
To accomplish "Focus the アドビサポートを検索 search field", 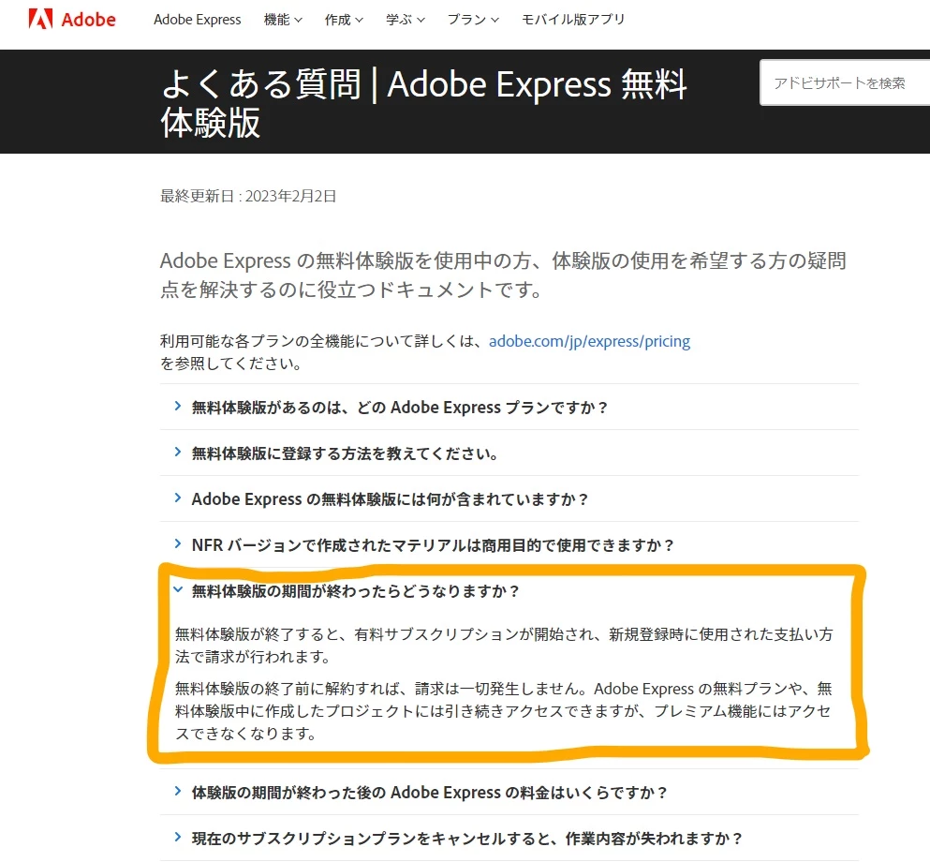I will tap(845, 83).
